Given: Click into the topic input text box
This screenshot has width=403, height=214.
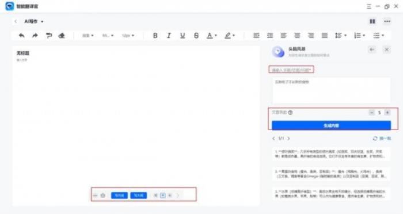Looking at the screenshot, I should pyautogui.click(x=331, y=90).
